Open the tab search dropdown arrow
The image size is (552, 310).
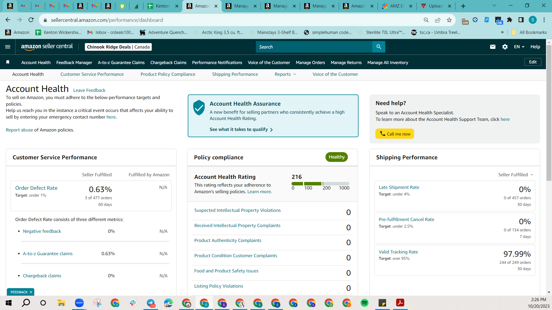pos(494,5)
